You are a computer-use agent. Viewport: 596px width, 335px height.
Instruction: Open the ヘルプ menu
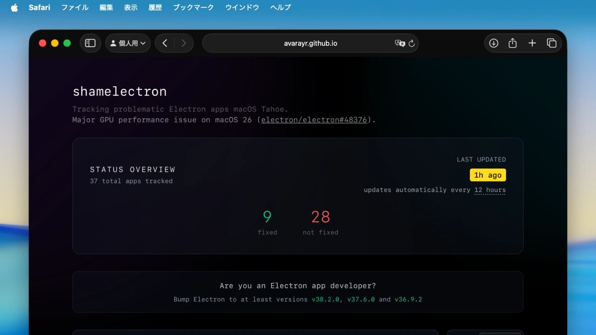point(280,7)
